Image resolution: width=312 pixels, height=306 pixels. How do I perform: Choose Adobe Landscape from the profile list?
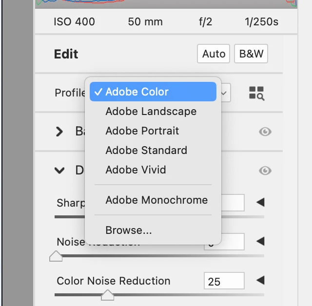coord(151,111)
